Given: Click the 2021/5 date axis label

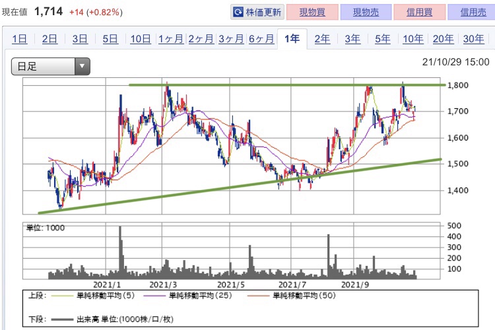Looking at the screenshot, I should [231, 285].
